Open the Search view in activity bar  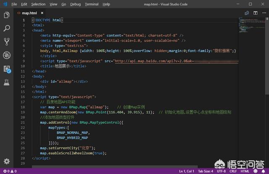tap(6, 29)
